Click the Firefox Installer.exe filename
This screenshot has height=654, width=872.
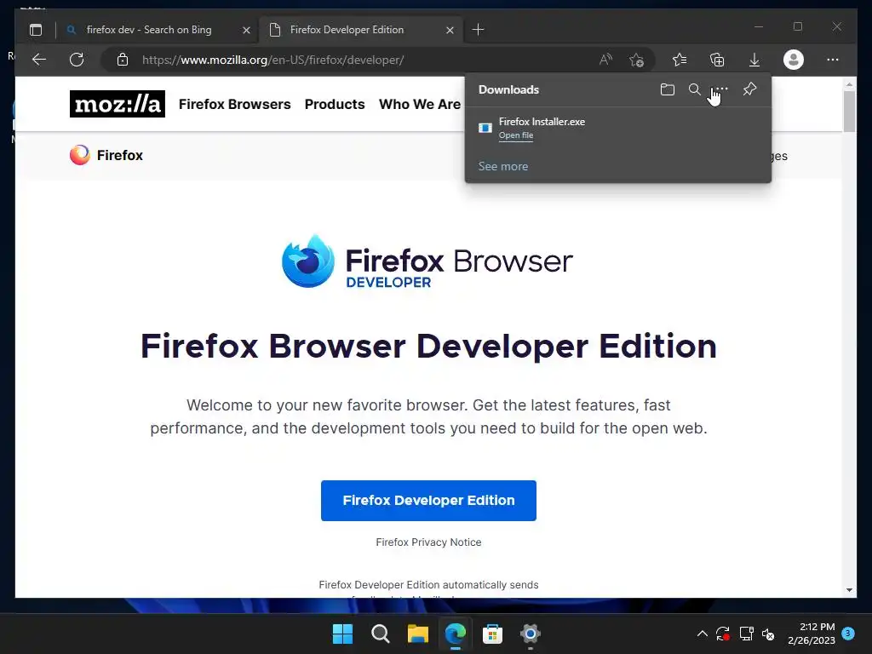[x=542, y=121]
